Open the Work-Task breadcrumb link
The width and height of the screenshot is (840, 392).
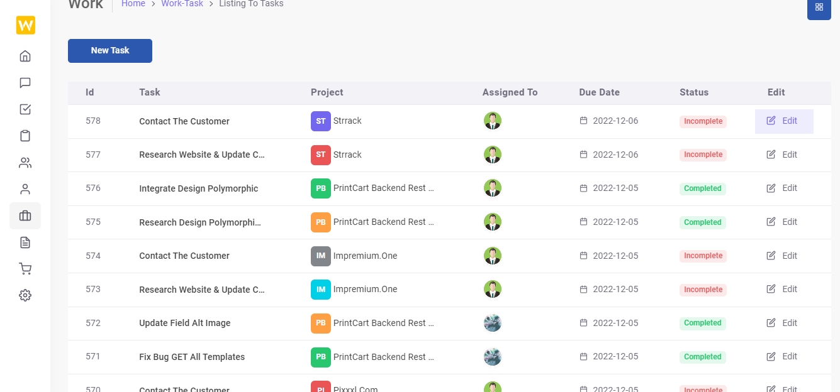point(182,4)
